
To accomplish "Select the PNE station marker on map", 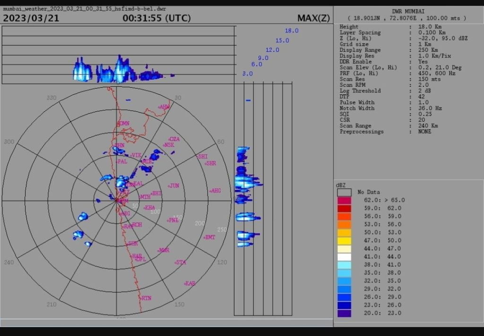I will 173,220.
